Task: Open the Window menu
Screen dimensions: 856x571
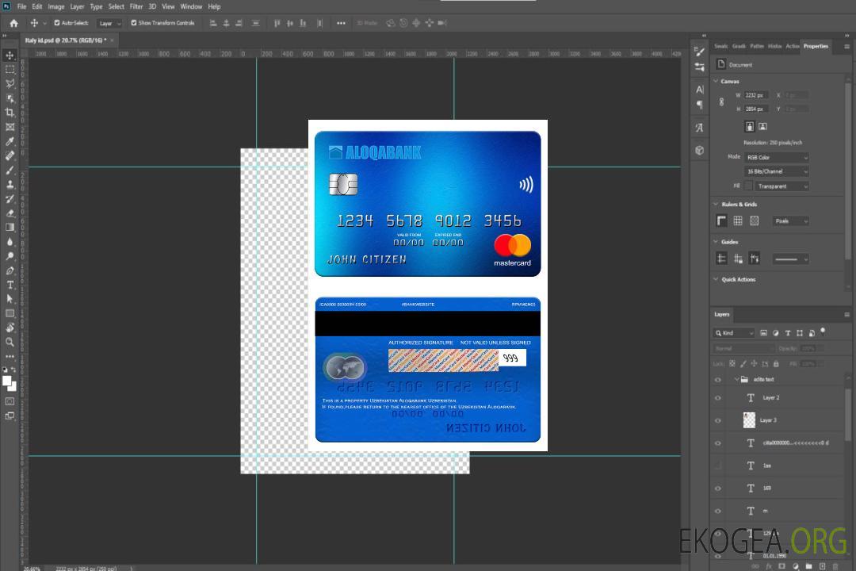Action: (191, 6)
